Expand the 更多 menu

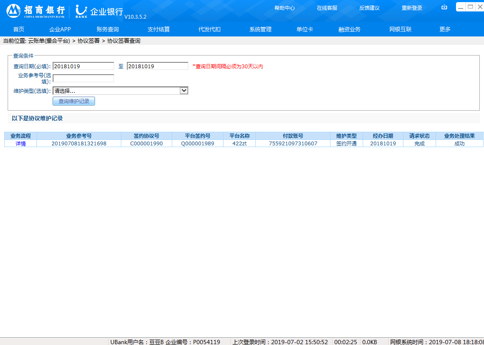[445, 29]
